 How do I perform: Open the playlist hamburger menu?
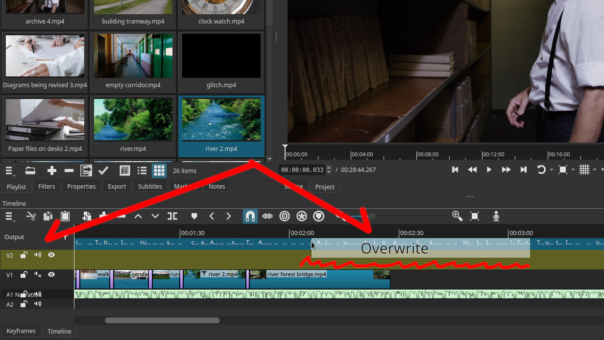10,170
